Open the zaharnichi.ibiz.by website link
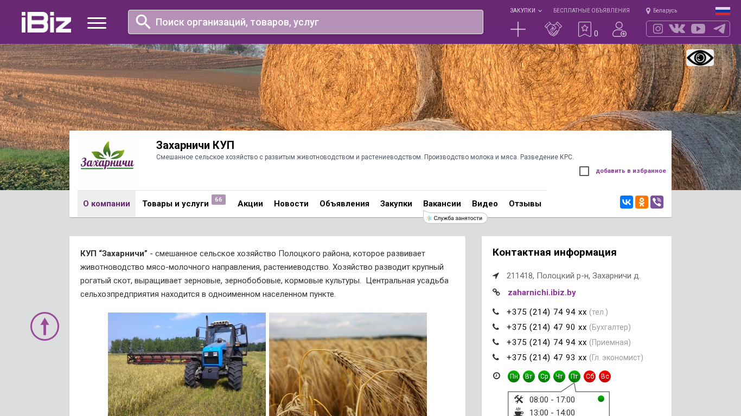Viewport: 741px width, 416px height. [542, 292]
